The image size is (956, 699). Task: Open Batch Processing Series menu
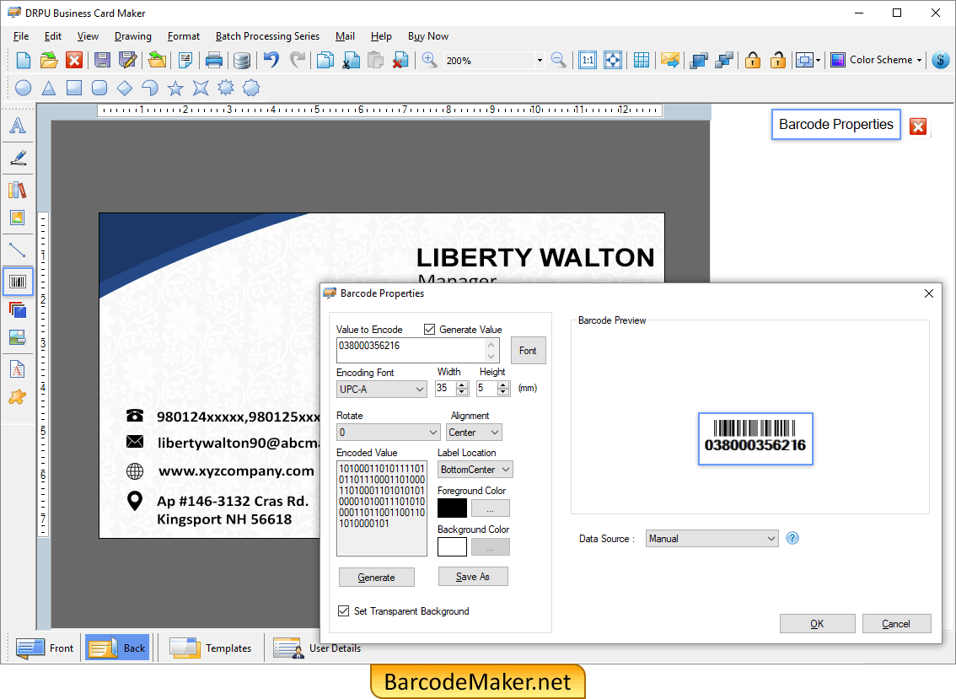click(267, 36)
